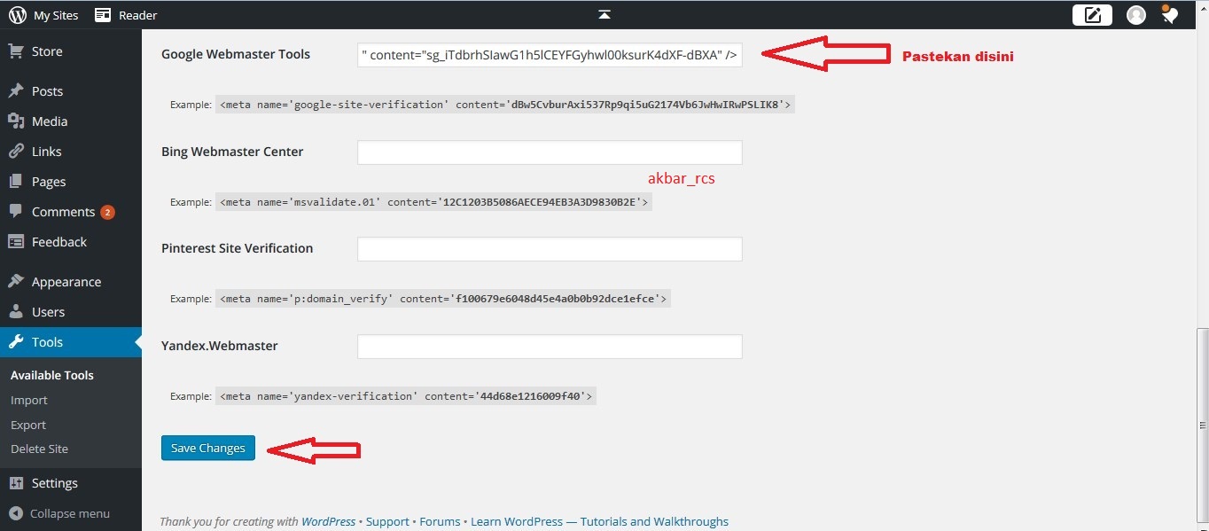The height and width of the screenshot is (531, 1209).
Task: Click the Yandex.Webmaster verification field
Action: click(549, 346)
